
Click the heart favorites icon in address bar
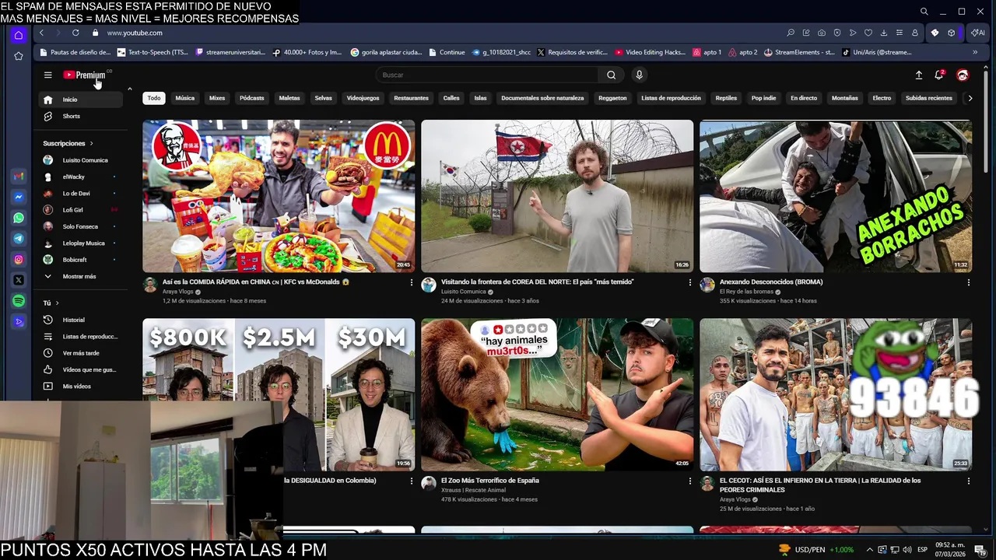pos(868,33)
